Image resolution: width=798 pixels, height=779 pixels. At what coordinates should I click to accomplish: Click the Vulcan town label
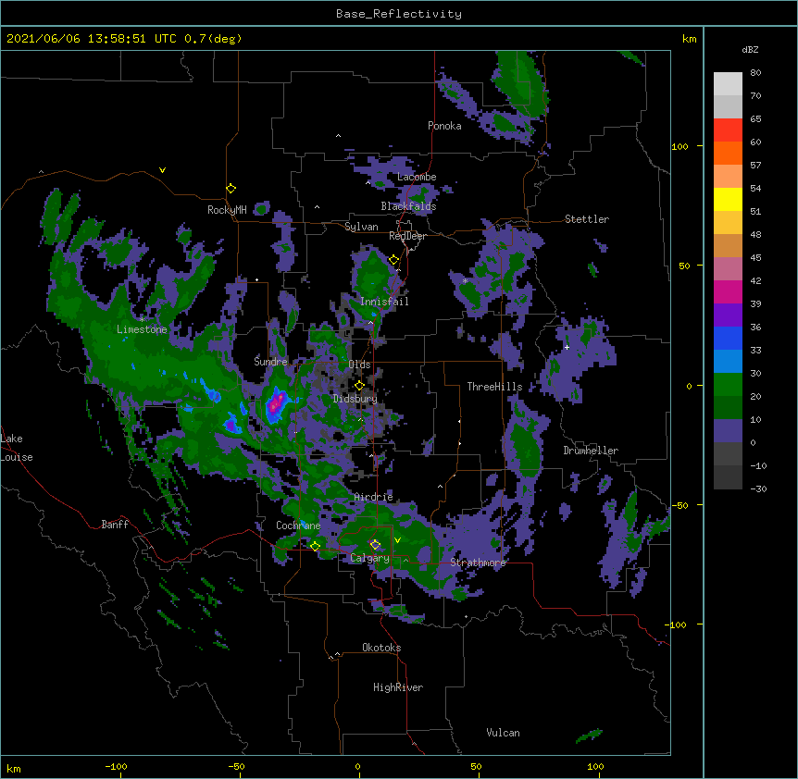click(x=503, y=733)
